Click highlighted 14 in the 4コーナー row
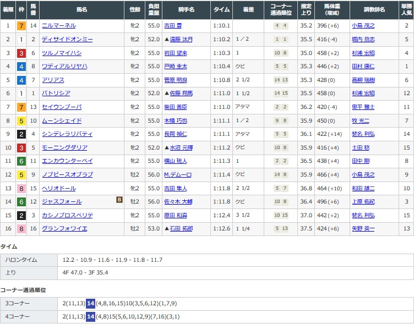Screen dimensions: 414x324 coord(90,316)
